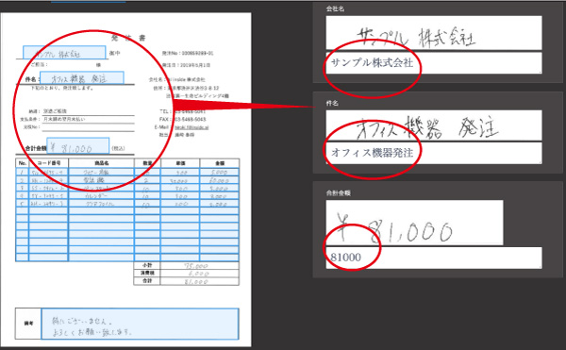
Task: Click the 会社名 field reading サンプル株式会社
Action: pyautogui.click(x=434, y=63)
